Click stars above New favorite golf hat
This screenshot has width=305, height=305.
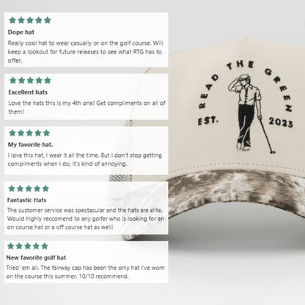[x=28, y=246]
